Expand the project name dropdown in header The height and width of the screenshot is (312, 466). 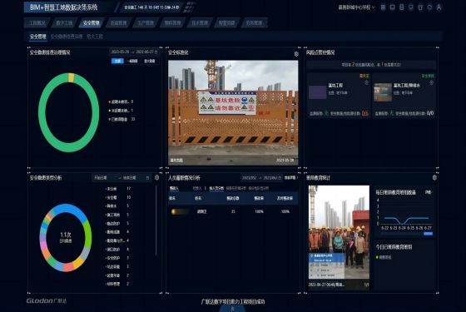(356, 7)
